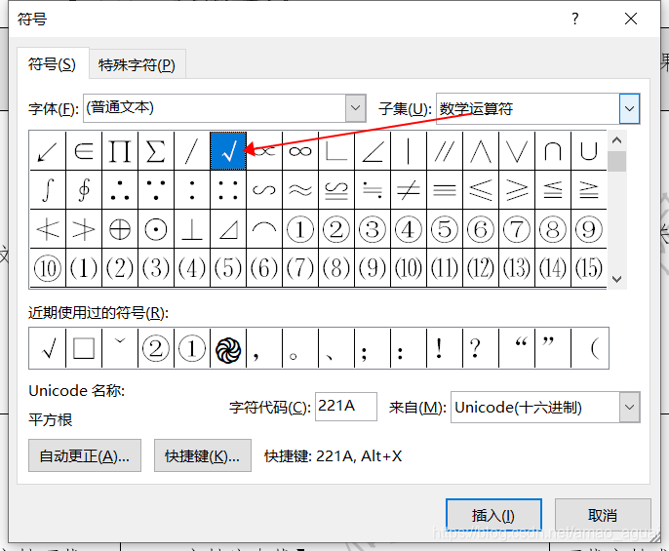Viewport: 669px width, 551px height.
Task: Select the circled number ⑩ symbol
Action: click(x=48, y=268)
